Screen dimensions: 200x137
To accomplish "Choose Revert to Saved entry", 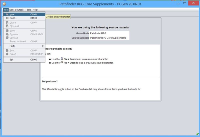I will coord(24,41).
